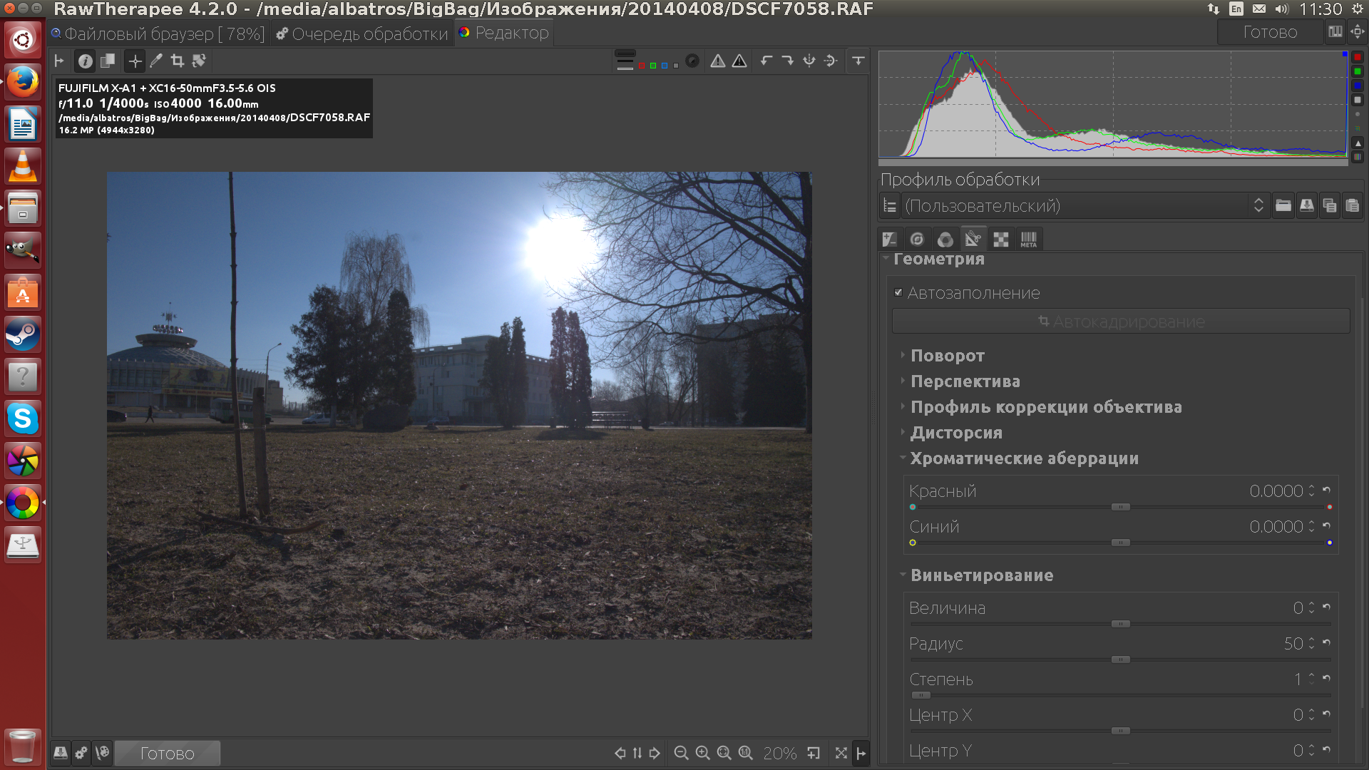Flip image horizontally

809,61
